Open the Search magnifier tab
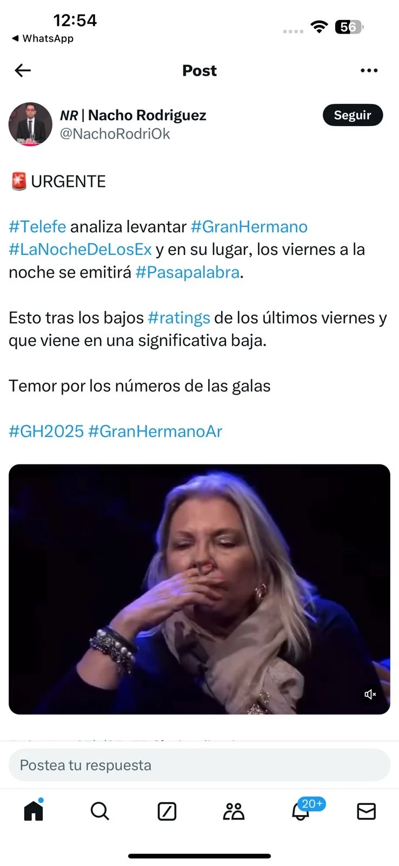 pos(99,811)
